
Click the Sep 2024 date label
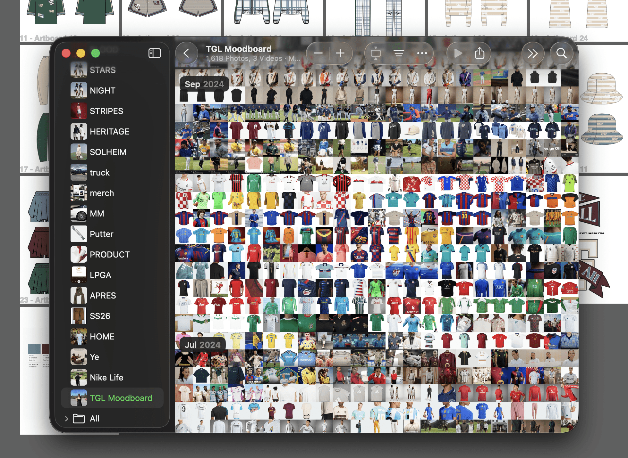point(204,84)
